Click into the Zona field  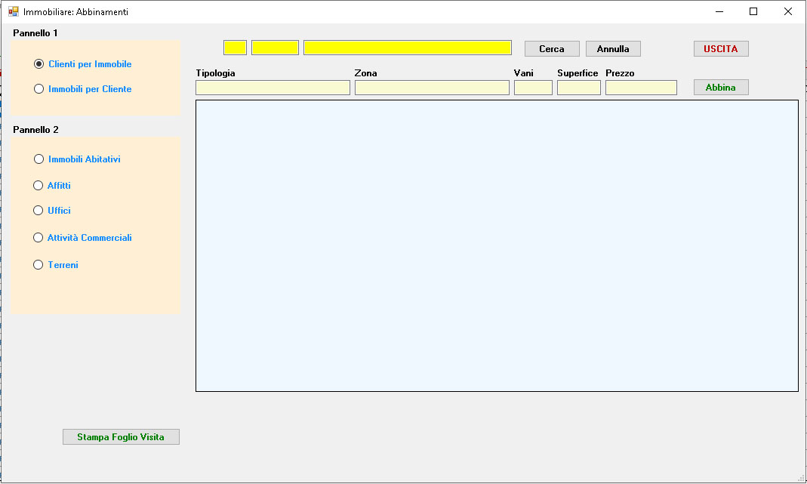[432, 88]
